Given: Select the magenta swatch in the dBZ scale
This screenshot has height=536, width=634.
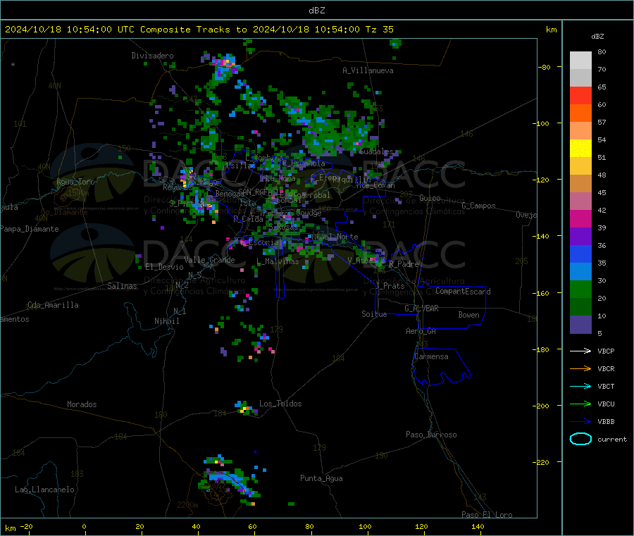Looking at the screenshot, I should click(580, 218).
